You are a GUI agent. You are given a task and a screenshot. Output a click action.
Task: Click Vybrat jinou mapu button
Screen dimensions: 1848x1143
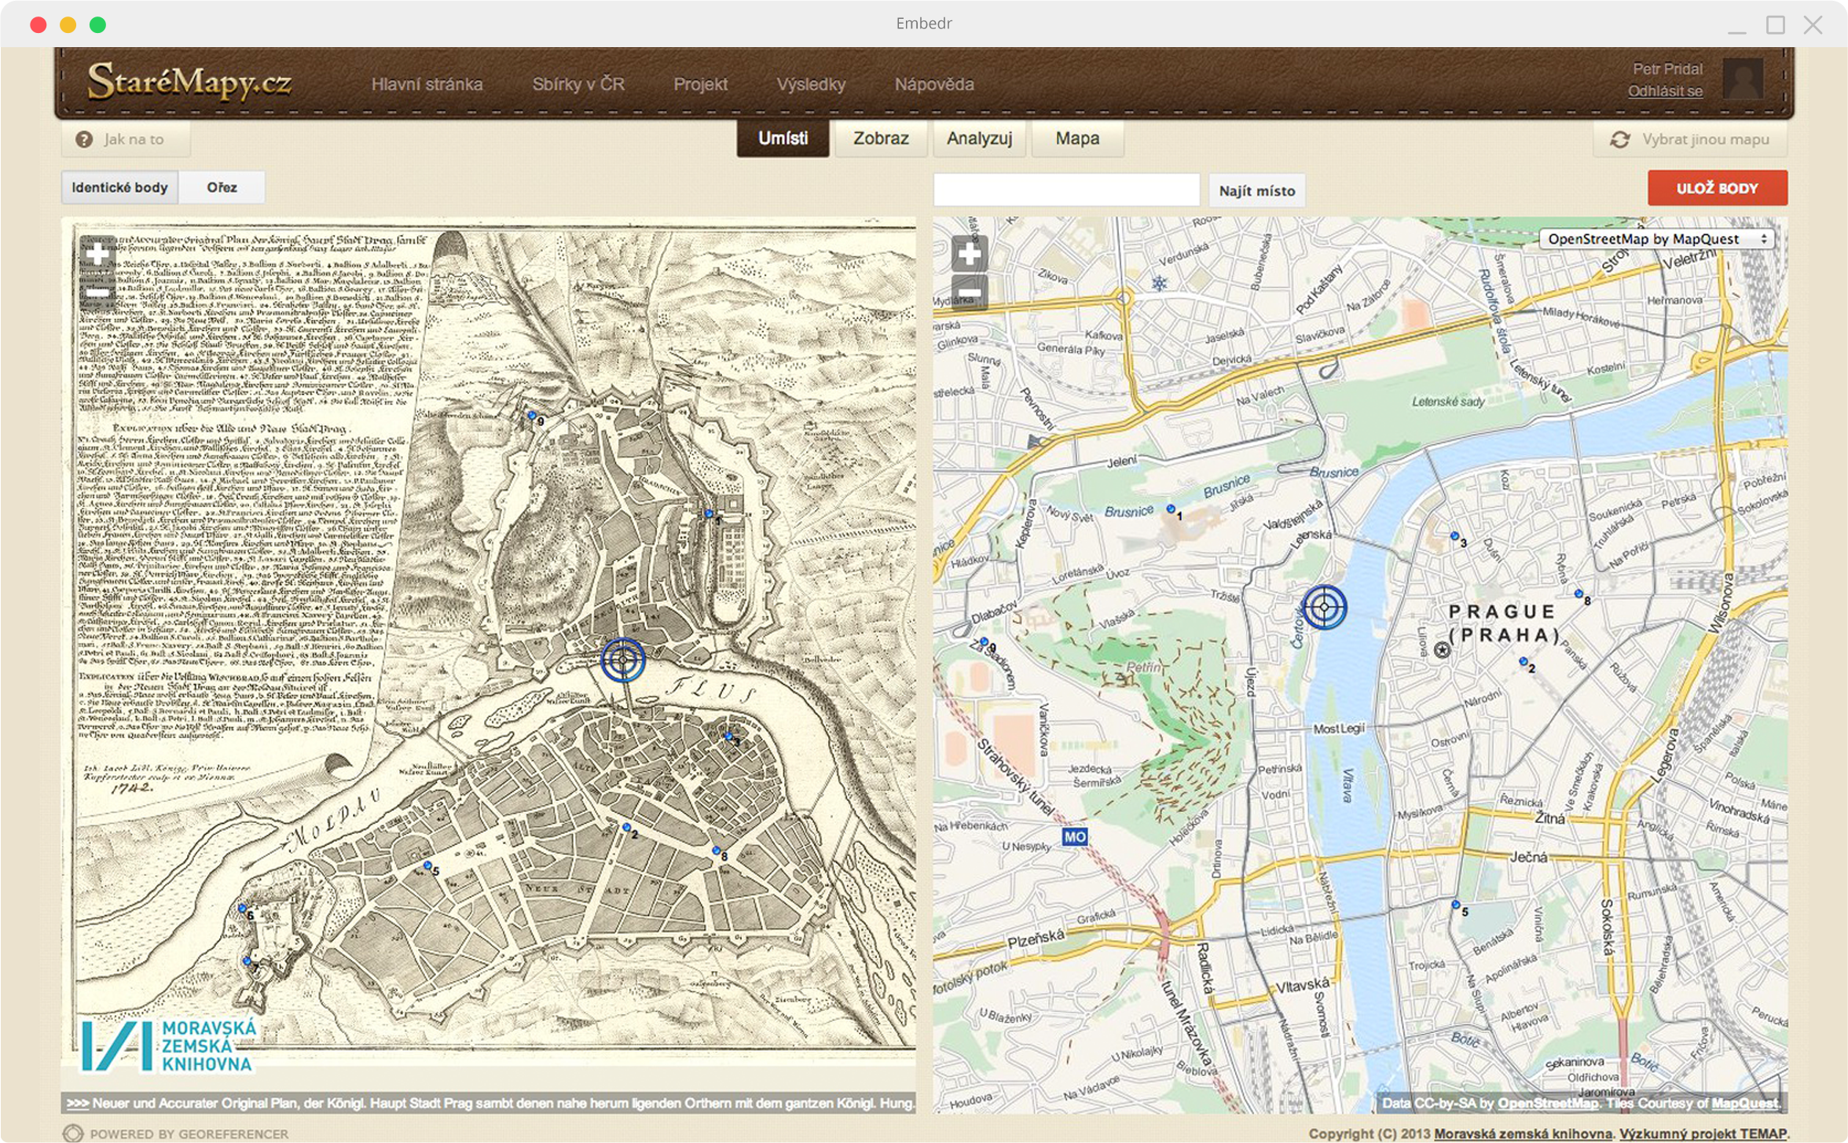[x=1690, y=139]
